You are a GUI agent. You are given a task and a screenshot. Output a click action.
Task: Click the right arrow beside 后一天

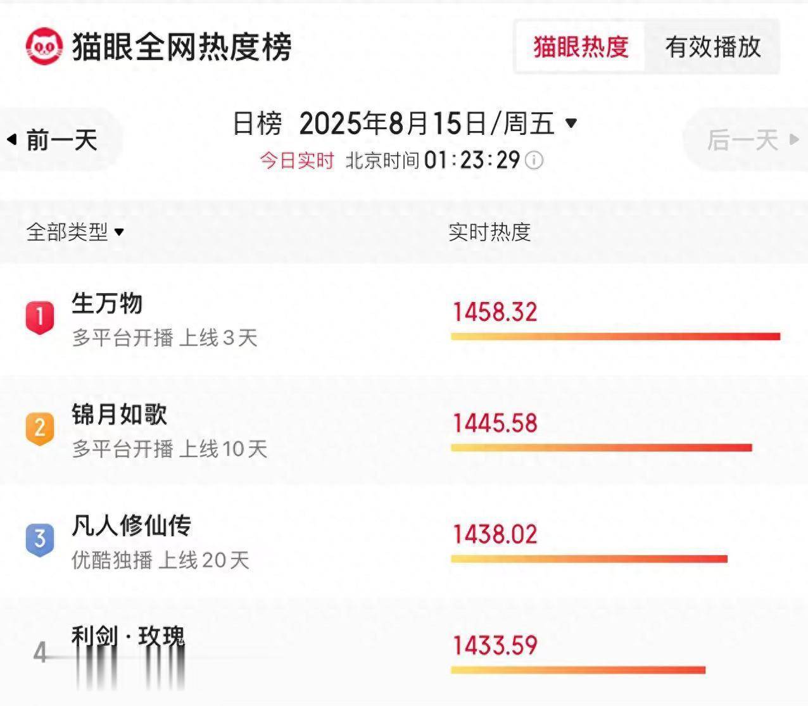click(794, 139)
